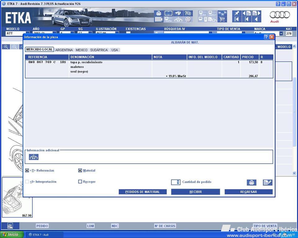Click the NDC button in the bottom bar
Viewport: 298px width, 238px height.
115,226
